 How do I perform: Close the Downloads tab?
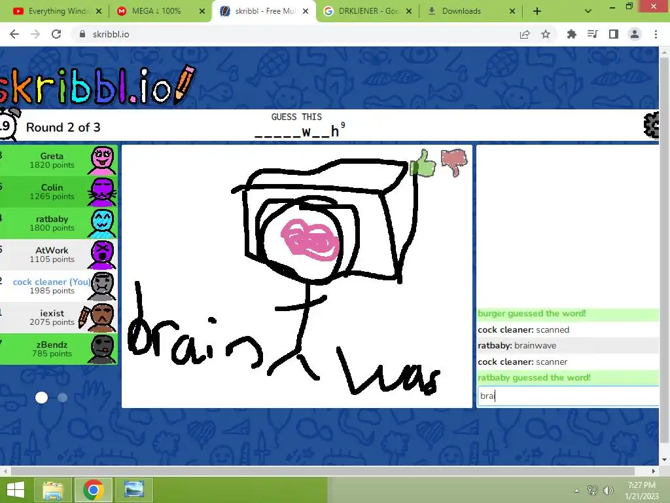tap(512, 12)
